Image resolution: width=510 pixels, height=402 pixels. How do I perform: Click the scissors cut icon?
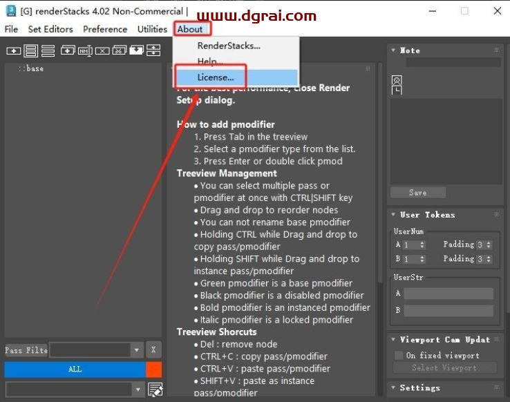[x=120, y=50]
